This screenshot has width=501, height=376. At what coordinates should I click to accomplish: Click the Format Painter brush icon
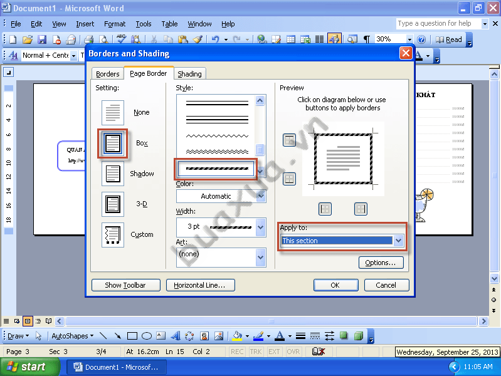pyautogui.click(x=198, y=39)
